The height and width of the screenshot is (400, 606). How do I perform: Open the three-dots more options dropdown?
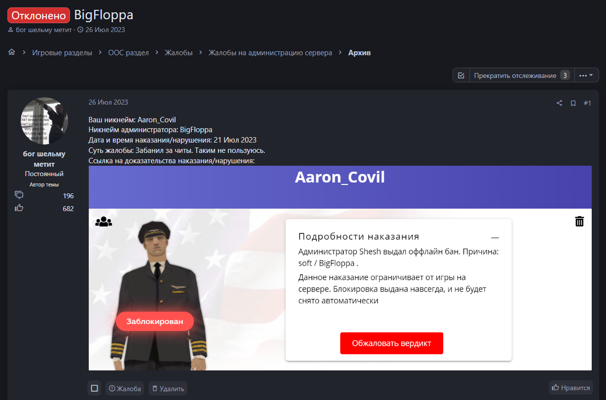(x=587, y=75)
